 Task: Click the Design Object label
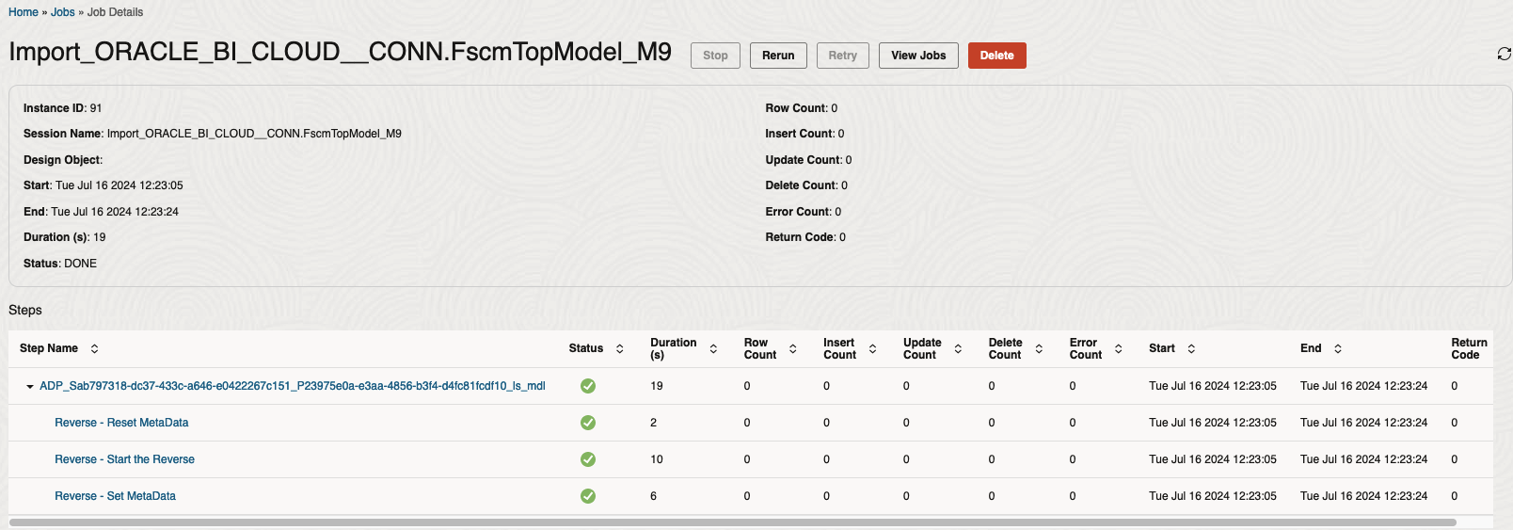[63, 160]
